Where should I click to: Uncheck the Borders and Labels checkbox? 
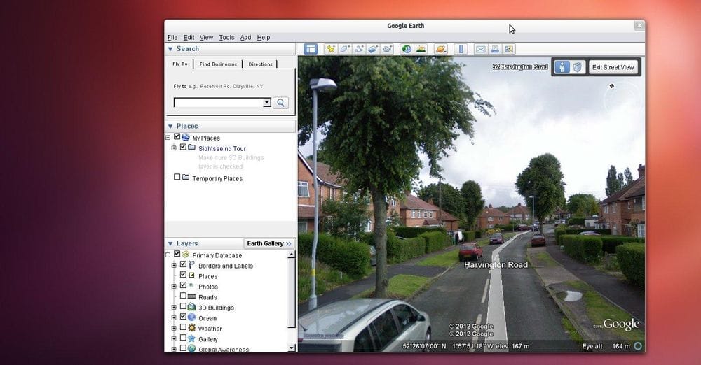click(183, 264)
